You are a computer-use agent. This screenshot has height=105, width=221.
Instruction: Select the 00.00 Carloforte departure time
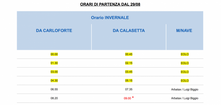point(54,54)
